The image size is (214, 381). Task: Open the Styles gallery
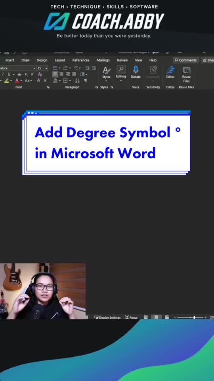click(106, 73)
